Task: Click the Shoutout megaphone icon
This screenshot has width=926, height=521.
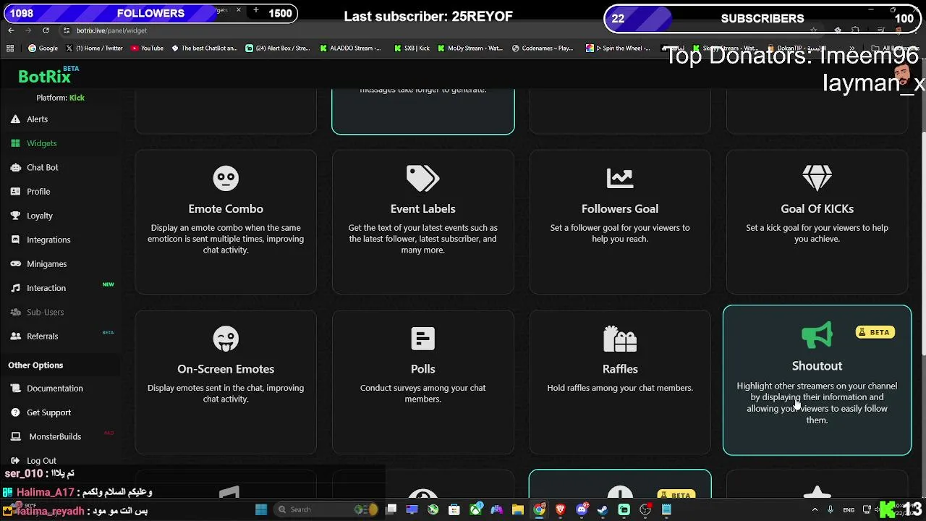Action: [817, 335]
